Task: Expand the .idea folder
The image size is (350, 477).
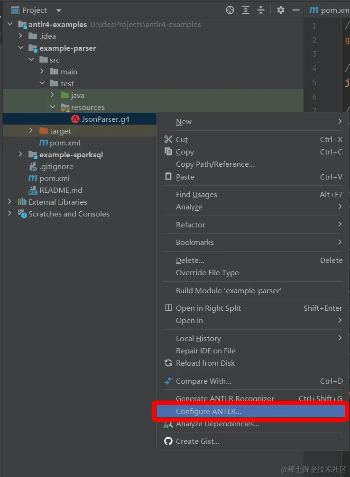Action: click(20, 36)
